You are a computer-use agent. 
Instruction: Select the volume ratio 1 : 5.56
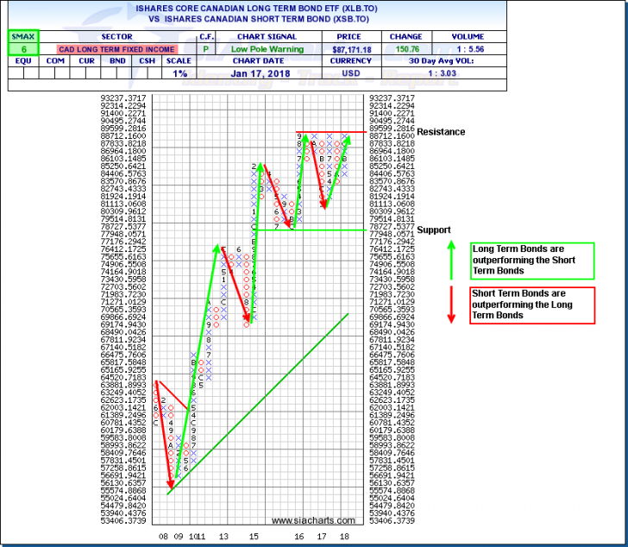(x=470, y=49)
